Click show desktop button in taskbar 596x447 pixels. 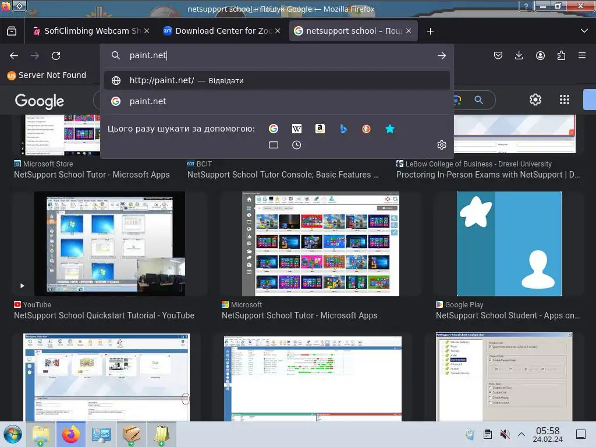581,434
